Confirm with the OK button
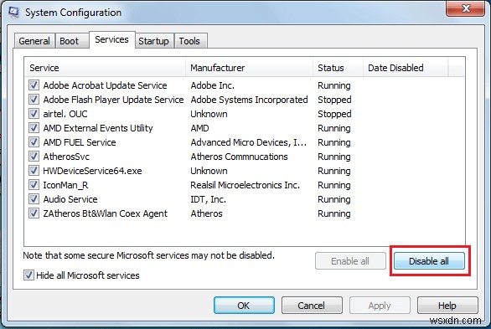The height and width of the screenshot is (329, 491). 244,306
